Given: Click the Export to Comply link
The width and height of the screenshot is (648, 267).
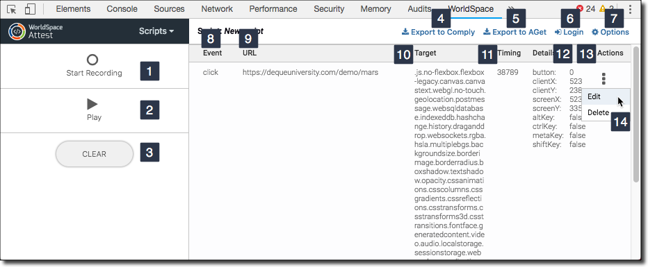Looking at the screenshot, I should point(439,32).
